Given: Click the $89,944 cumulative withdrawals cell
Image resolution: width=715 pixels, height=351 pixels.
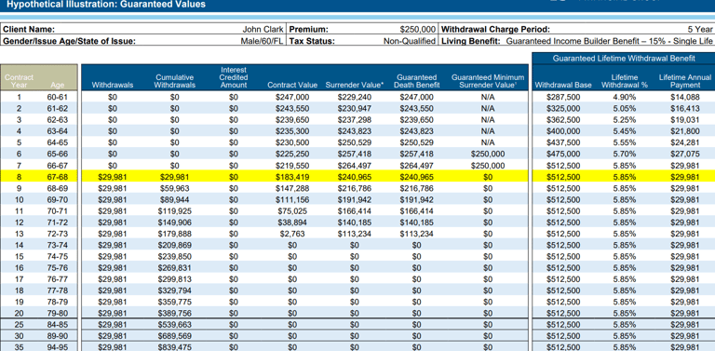Looking at the screenshot, I should pyautogui.click(x=175, y=199).
